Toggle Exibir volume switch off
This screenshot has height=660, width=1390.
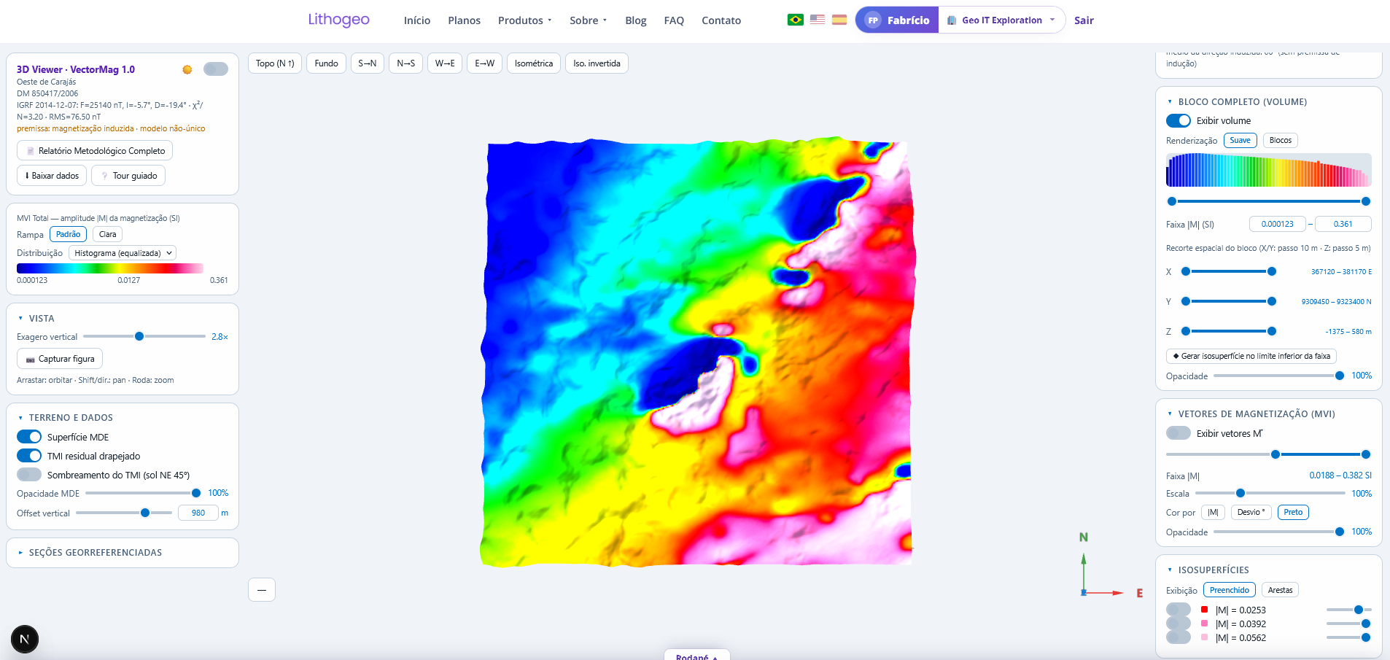1179,120
